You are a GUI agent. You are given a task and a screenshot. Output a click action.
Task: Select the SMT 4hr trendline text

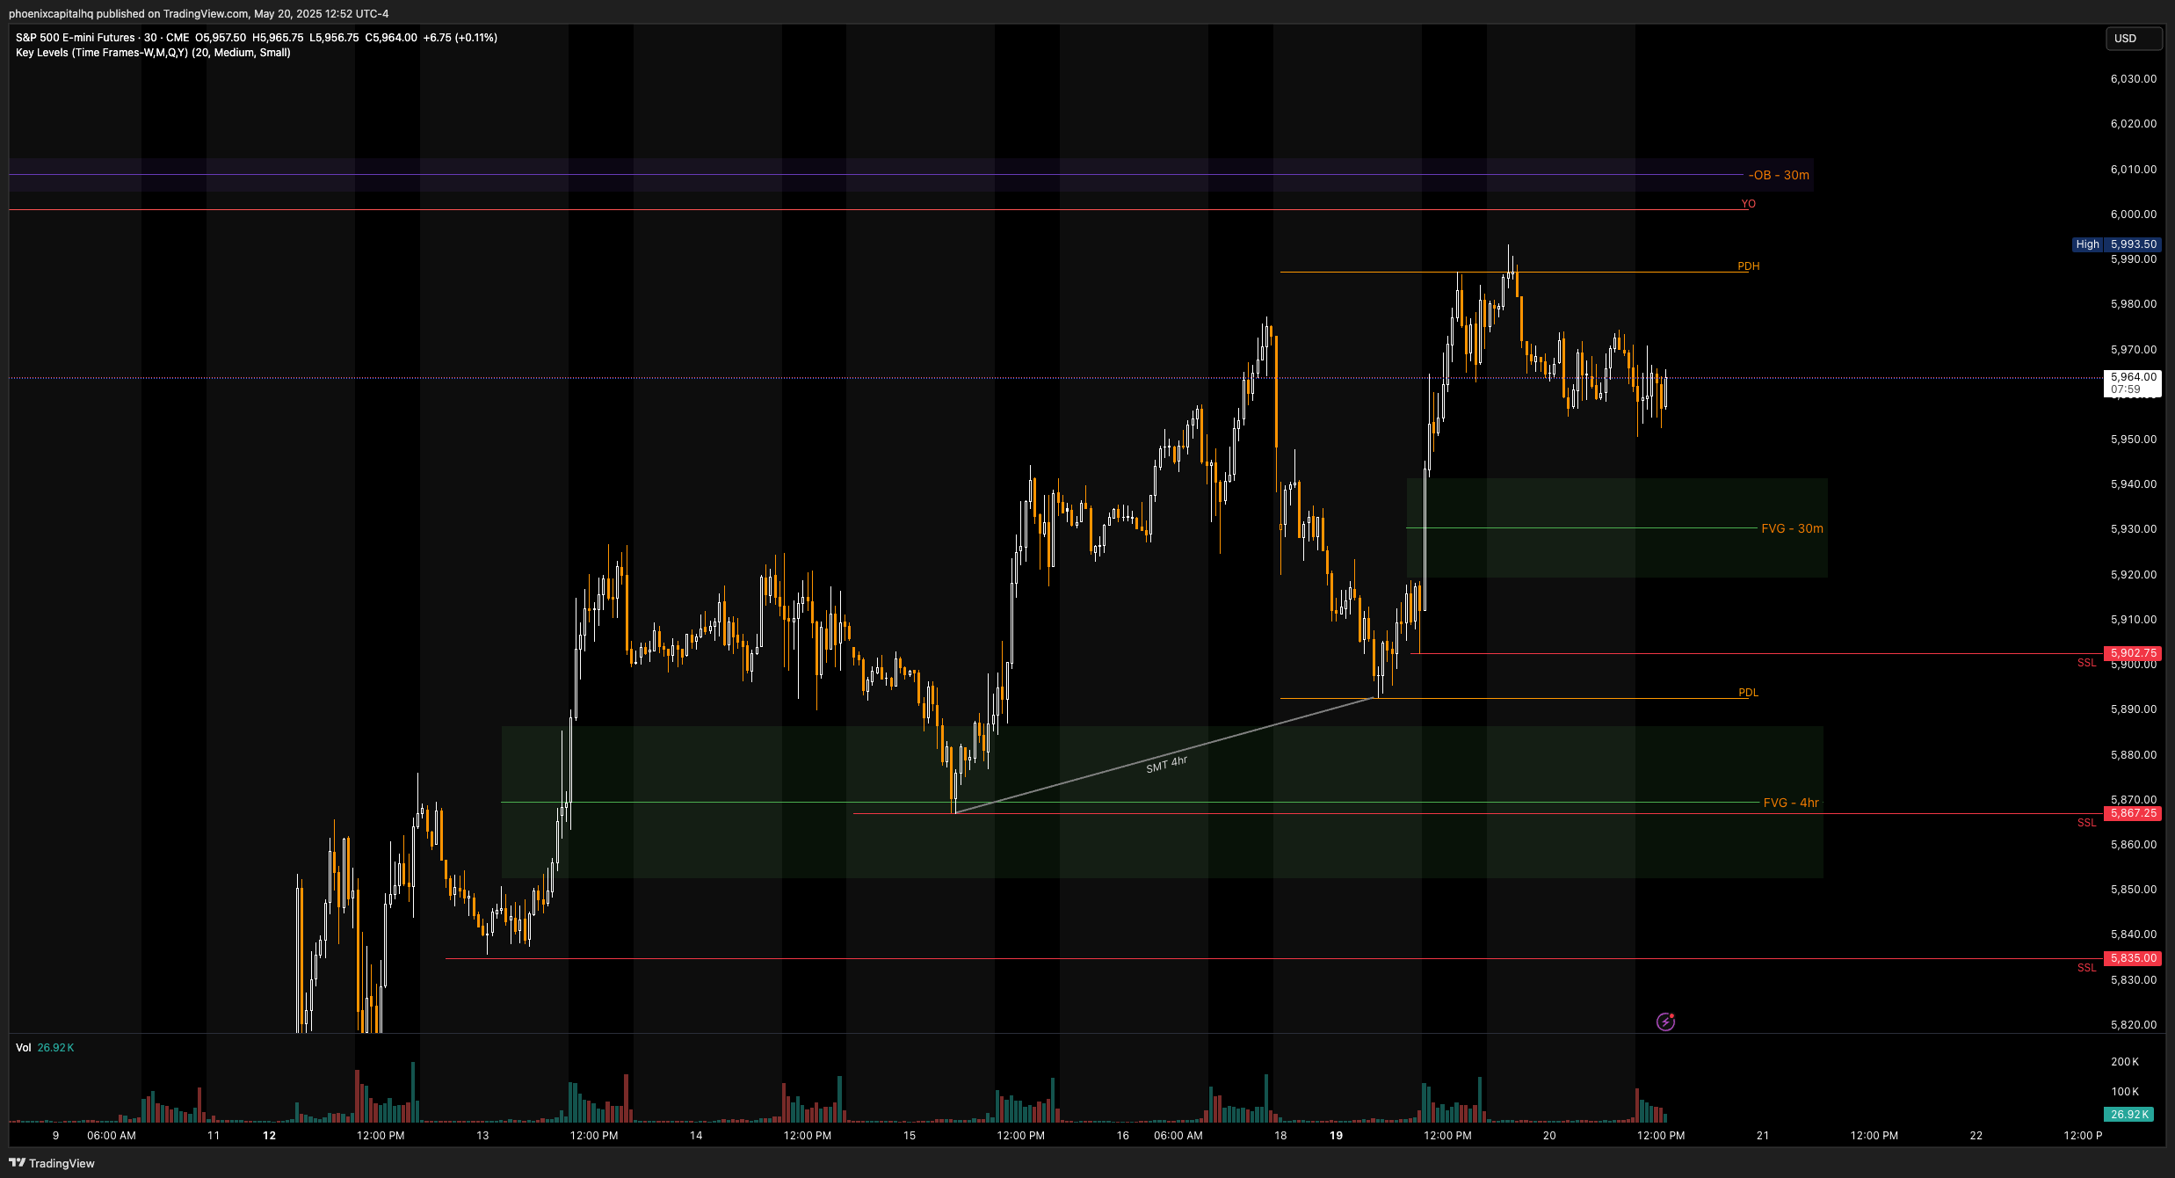(x=1166, y=765)
